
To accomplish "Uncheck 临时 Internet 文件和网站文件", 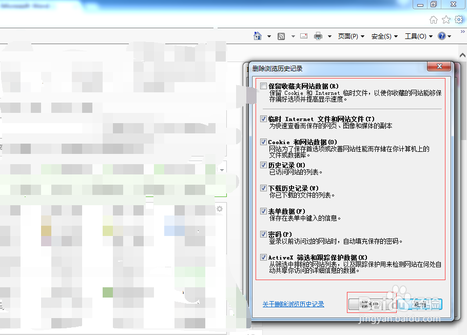I will (263, 119).
